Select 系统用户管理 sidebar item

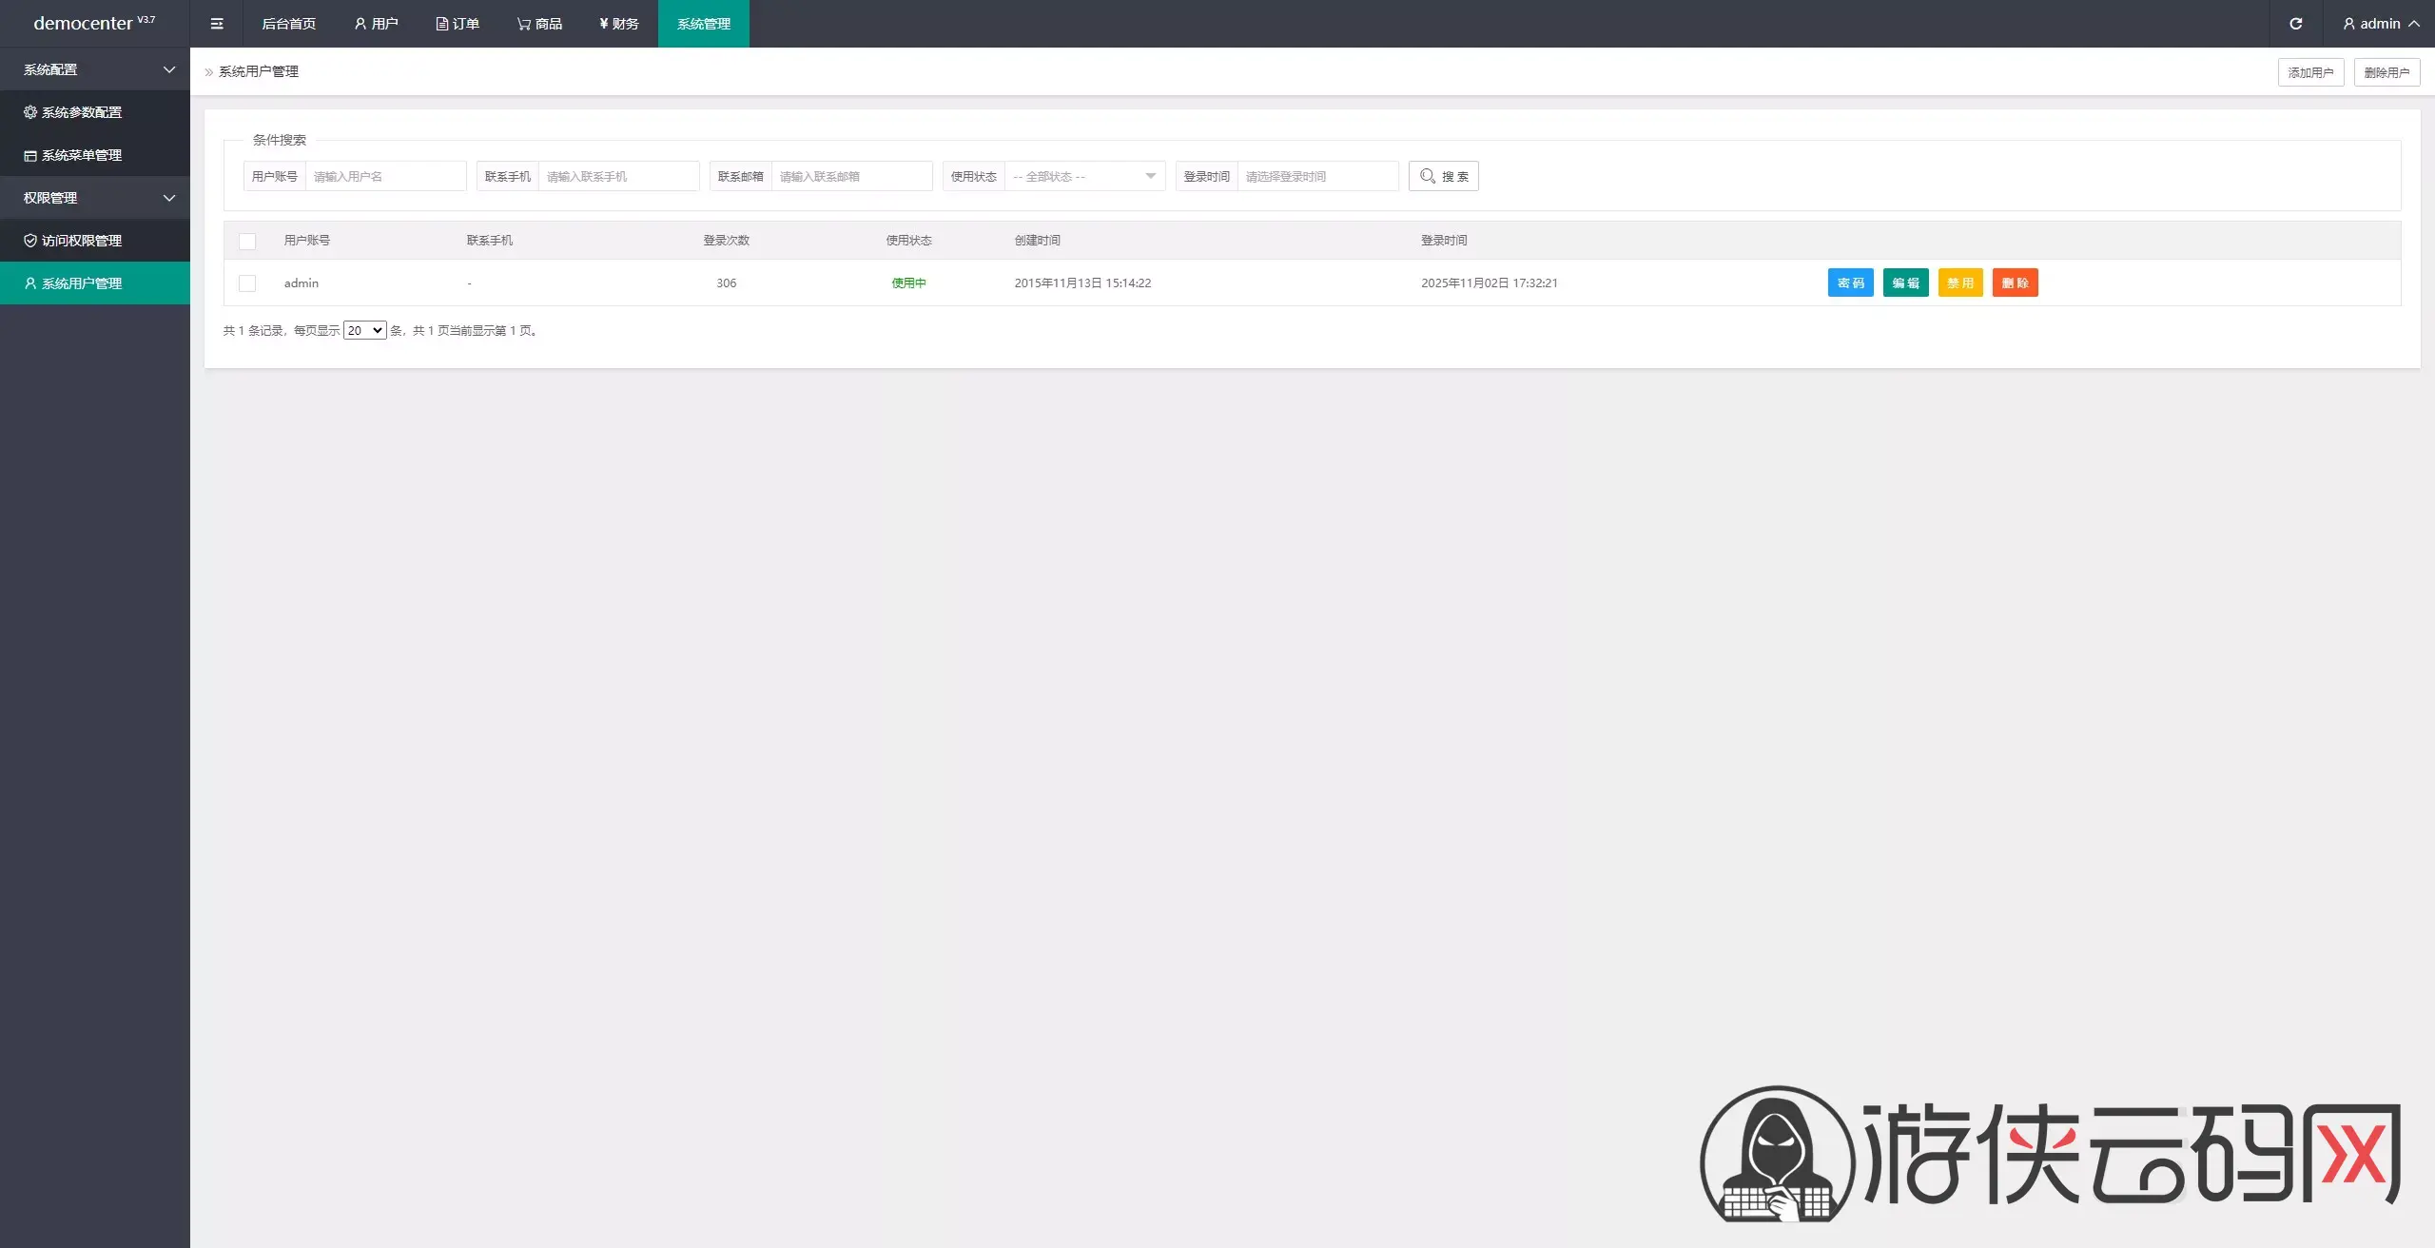pos(82,283)
